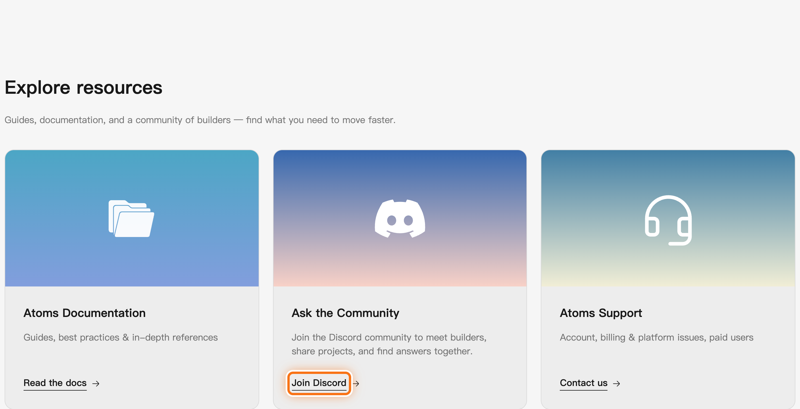Click 'Join the Discord community to meet builders' description
This screenshot has height=409, width=800.
(389, 344)
